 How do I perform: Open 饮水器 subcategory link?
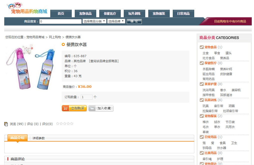221,148
